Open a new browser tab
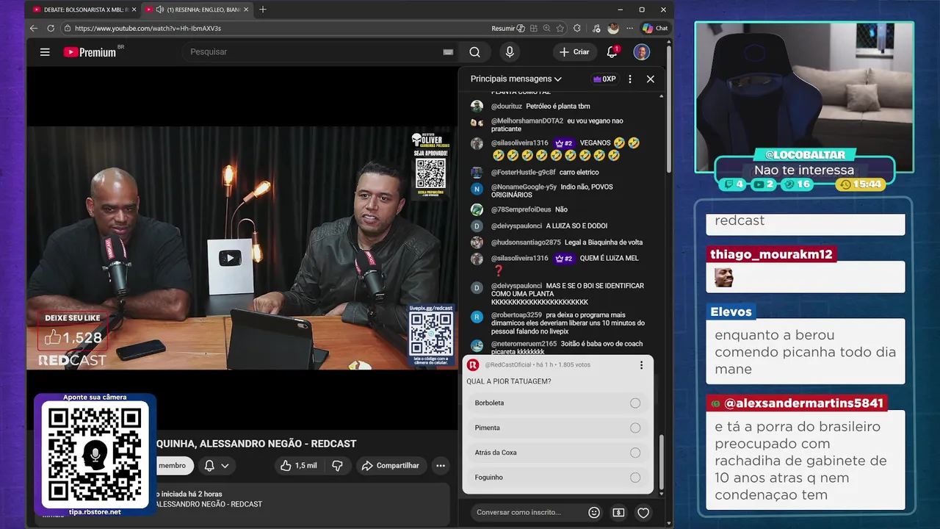Screen dimensions: 940x529 pos(263,10)
